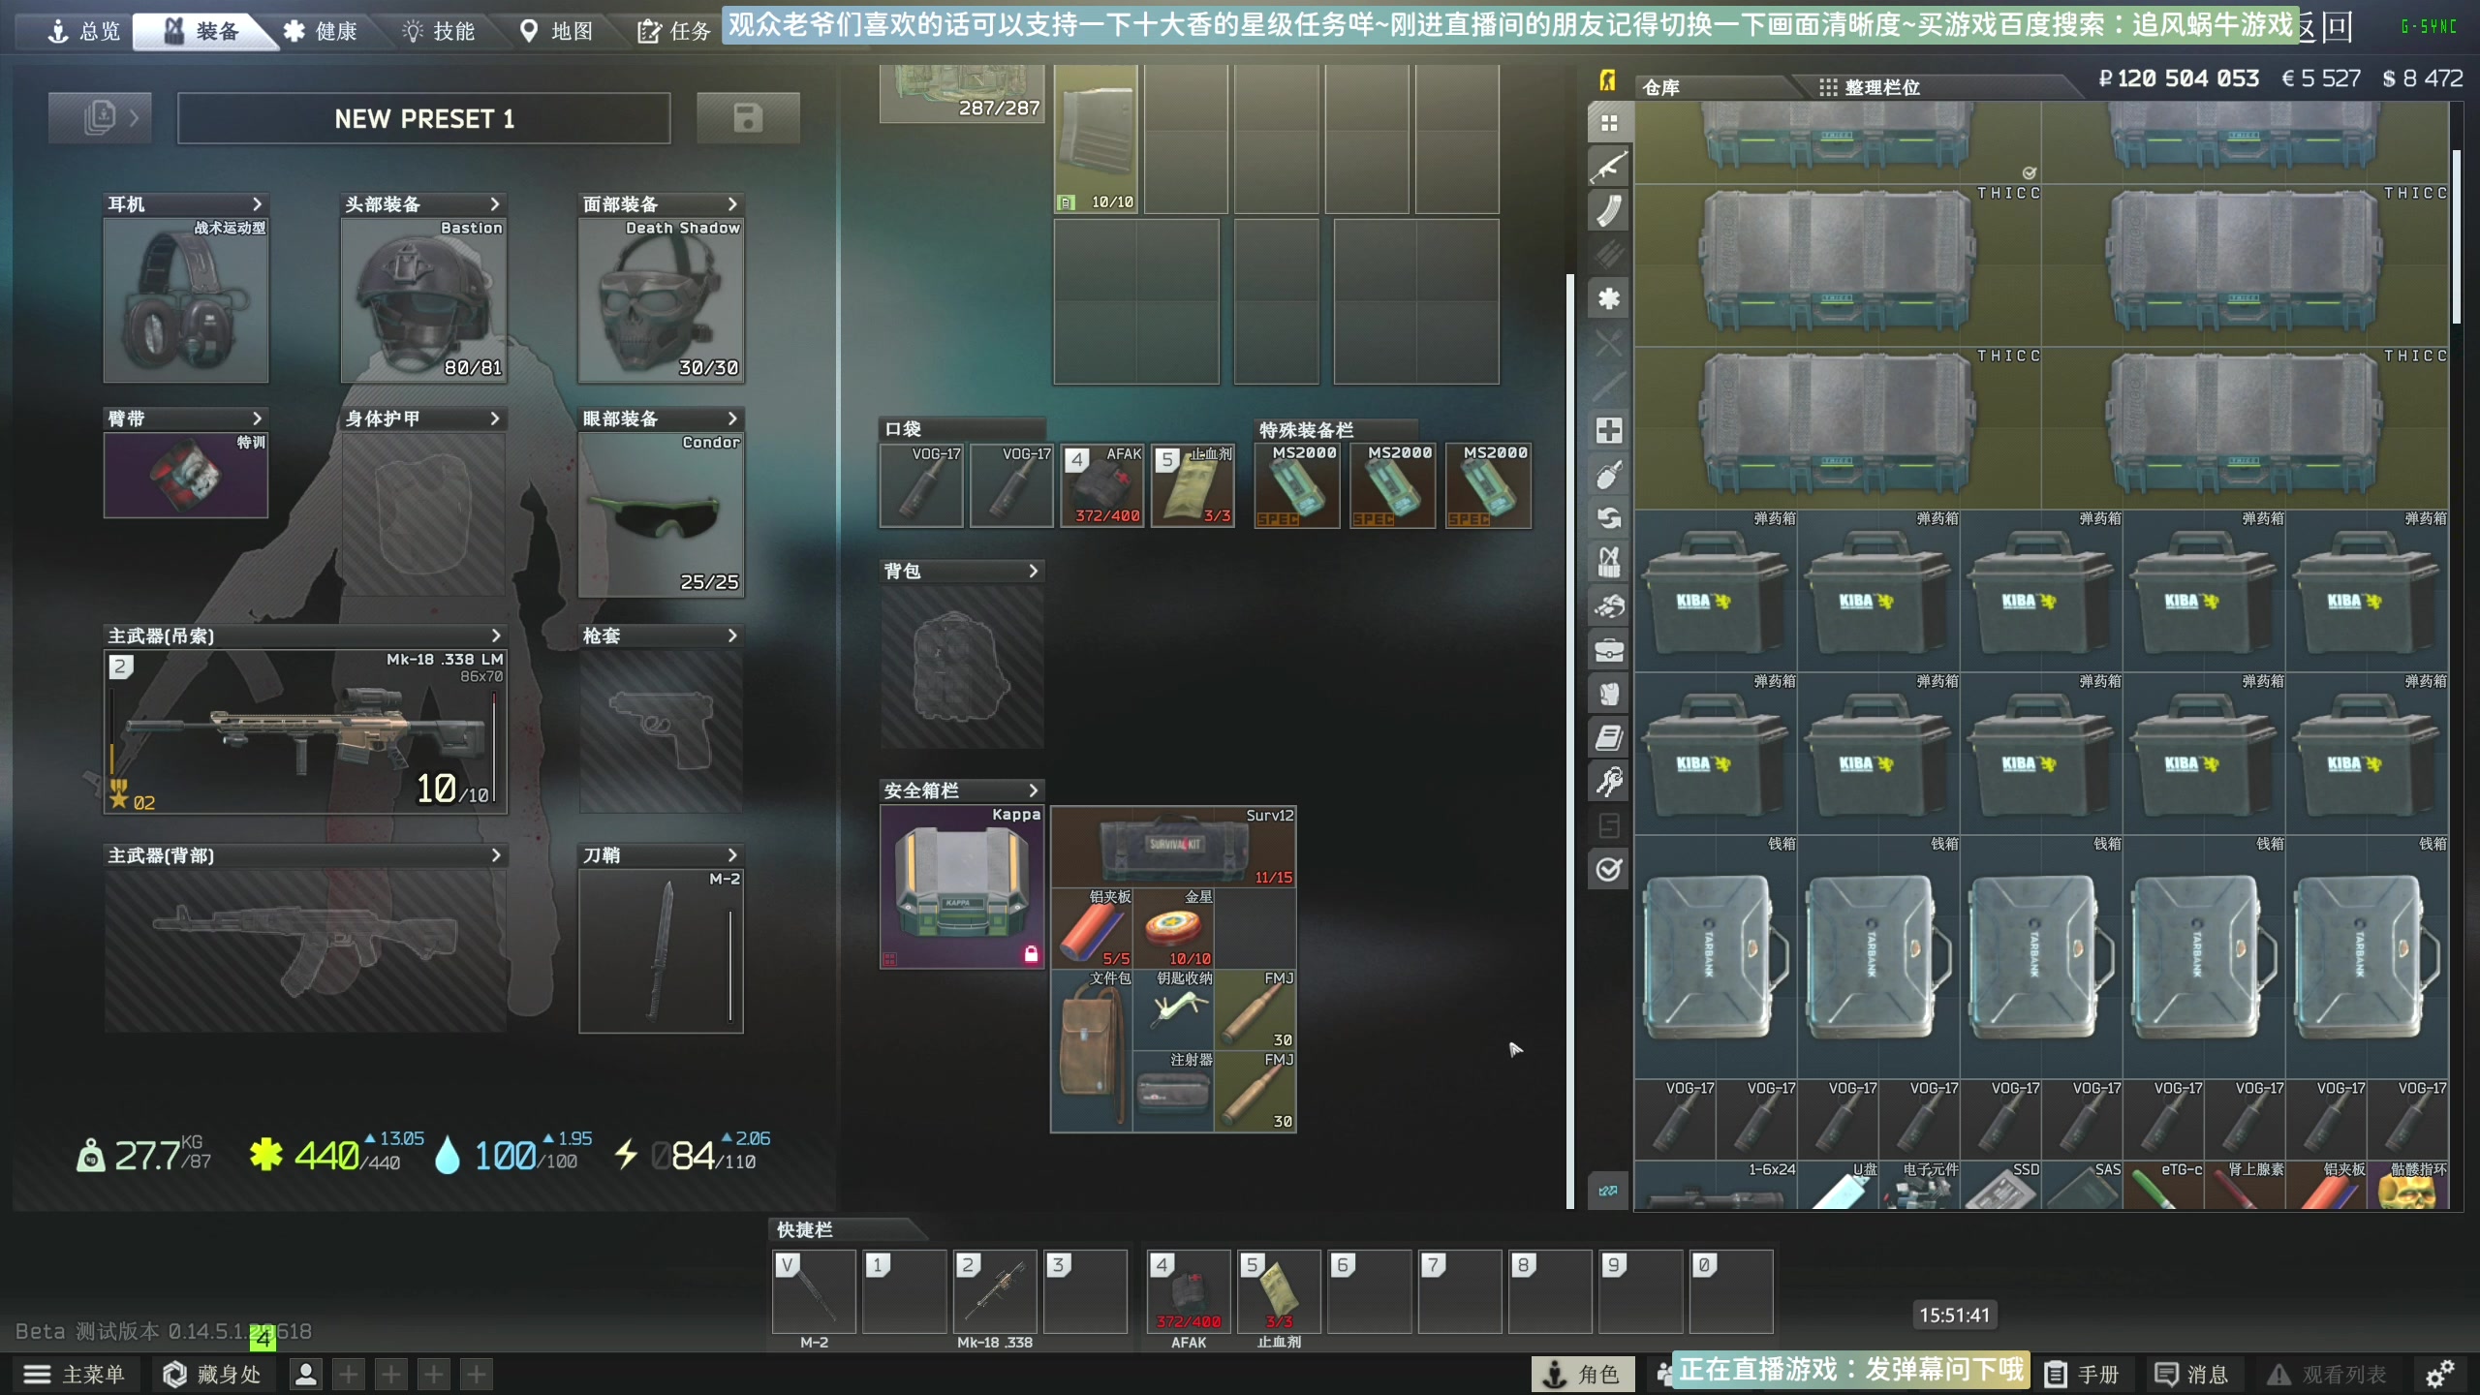Toggle the dimmed food cutlery filter
This screenshot has width=2480, height=1395.
coord(1609,342)
